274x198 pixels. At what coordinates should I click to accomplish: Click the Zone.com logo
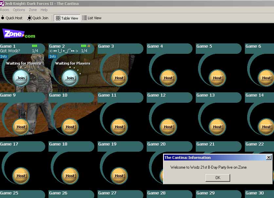tap(19, 34)
